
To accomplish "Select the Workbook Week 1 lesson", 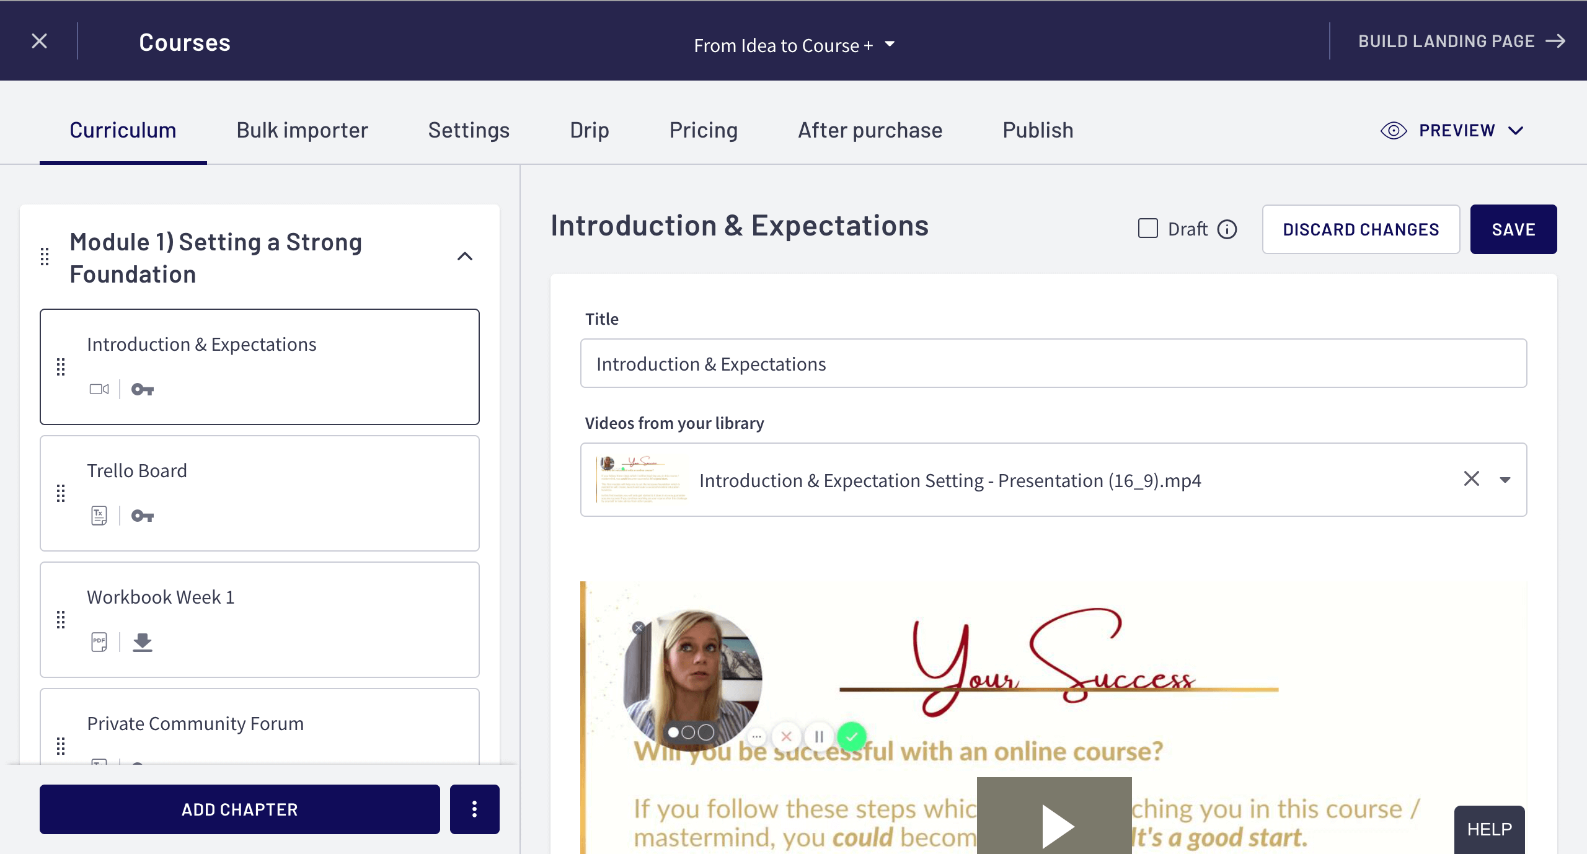I will pos(260,620).
